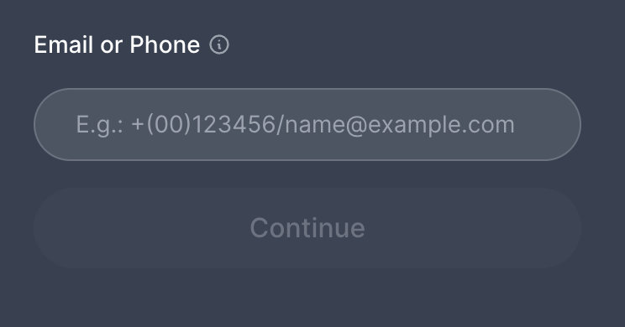The height and width of the screenshot is (327, 625).
Task: Click the placeholder text +(00)123456/name@example.com
Action: pos(323,125)
